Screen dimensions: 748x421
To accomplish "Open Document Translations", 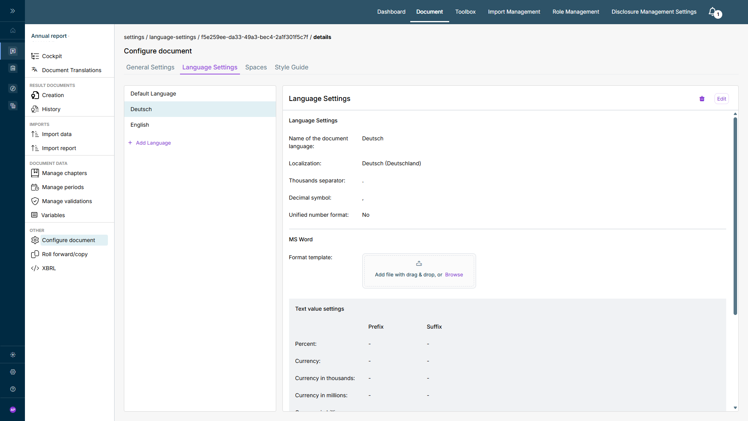I will point(72,70).
